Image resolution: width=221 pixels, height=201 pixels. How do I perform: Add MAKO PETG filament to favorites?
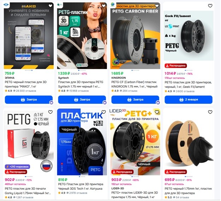point(50,6)
